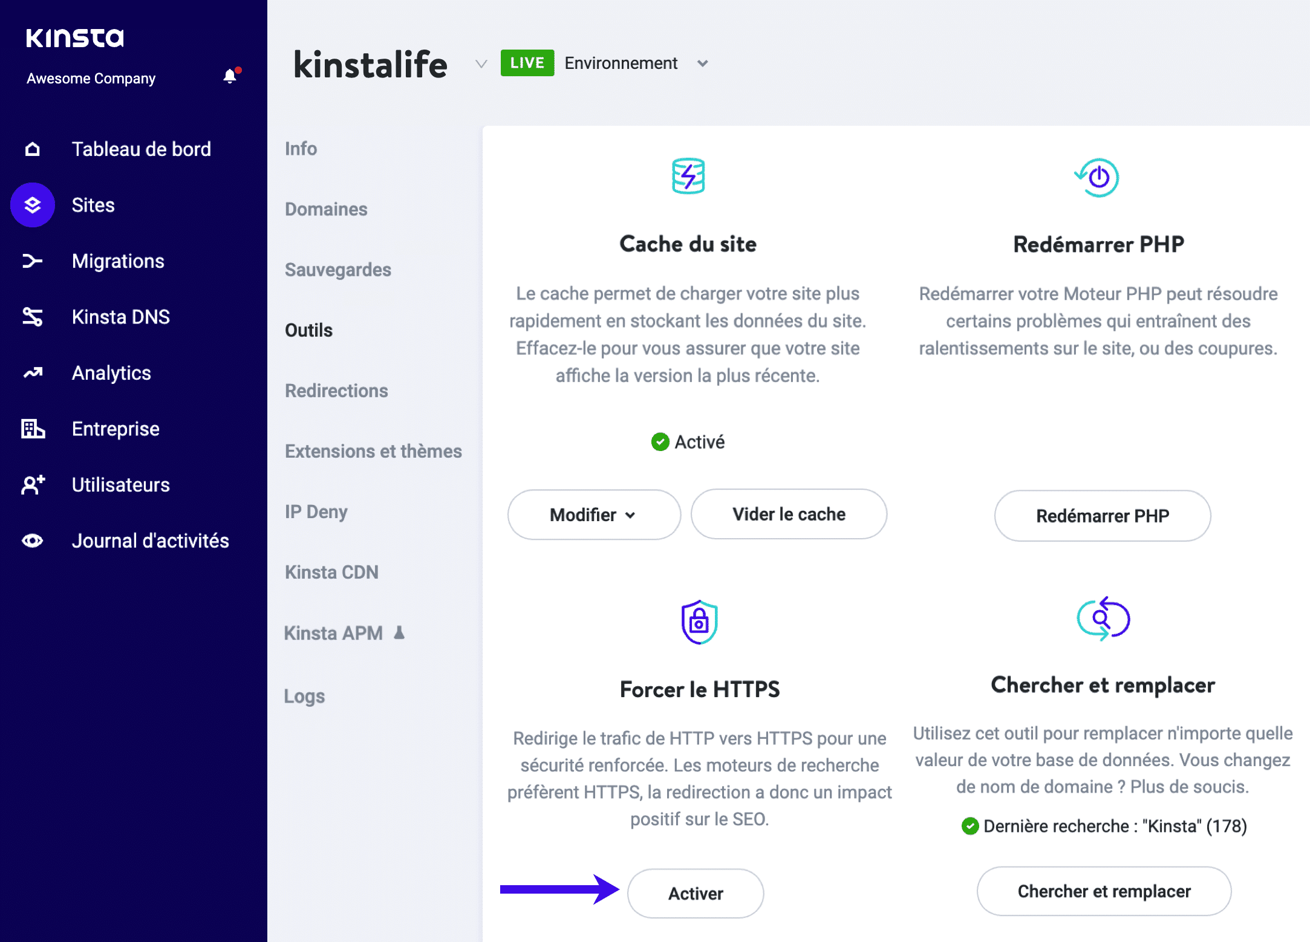Click the Kinsta DNS icon
Image resolution: width=1310 pixels, height=942 pixels.
tap(33, 317)
